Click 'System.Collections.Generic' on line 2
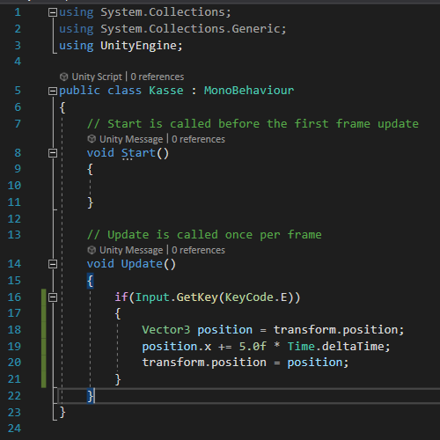Image resolution: width=440 pixels, height=440 pixels. pyautogui.click(x=190, y=29)
